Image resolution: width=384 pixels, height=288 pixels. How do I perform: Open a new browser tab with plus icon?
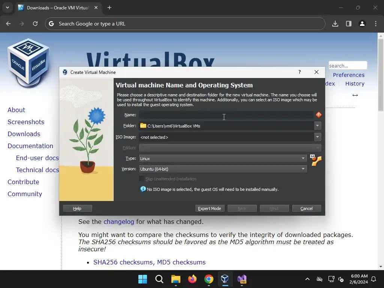tap(109, 7)
